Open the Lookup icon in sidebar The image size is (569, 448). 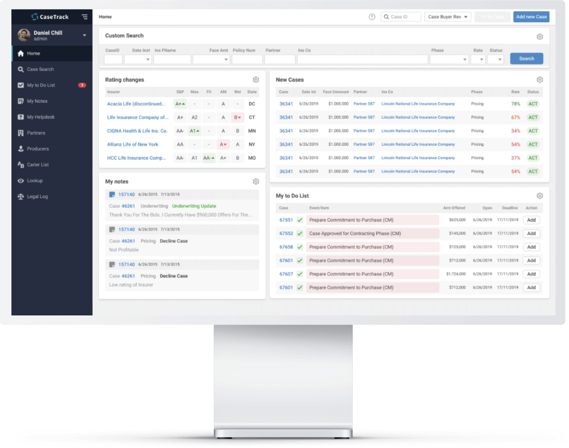(x=21, y=181)
